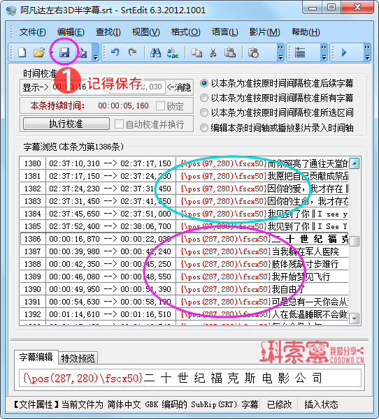Click the Redo arrow icon
This screenshot has height=419, width=379.
click(132, 52)
